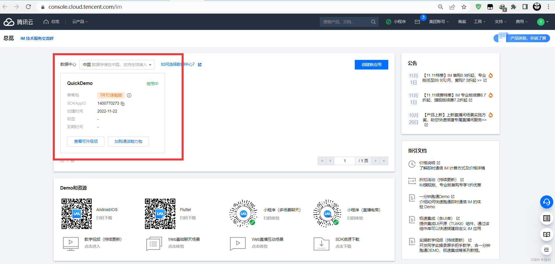Expand the 费用 menu

point(521,22)
